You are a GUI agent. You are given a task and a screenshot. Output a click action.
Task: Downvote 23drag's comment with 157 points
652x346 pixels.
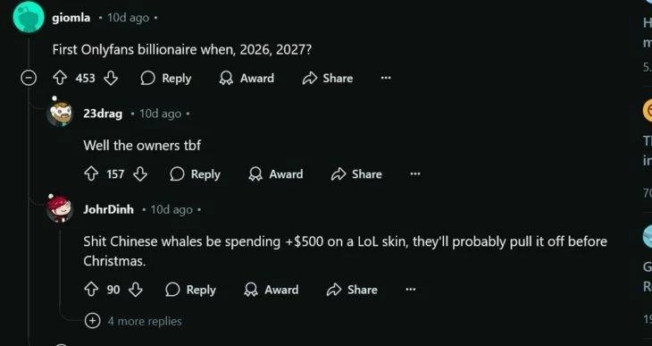(140, 174)
